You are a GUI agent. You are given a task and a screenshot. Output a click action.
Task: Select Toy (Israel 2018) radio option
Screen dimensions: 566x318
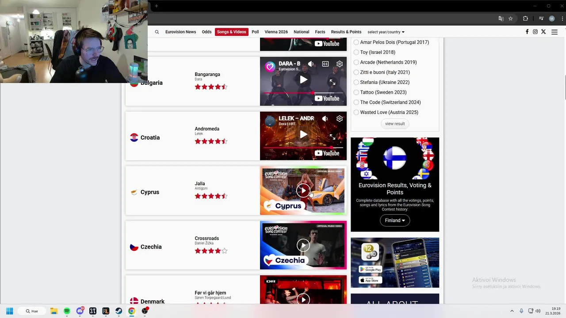point(356,52)
